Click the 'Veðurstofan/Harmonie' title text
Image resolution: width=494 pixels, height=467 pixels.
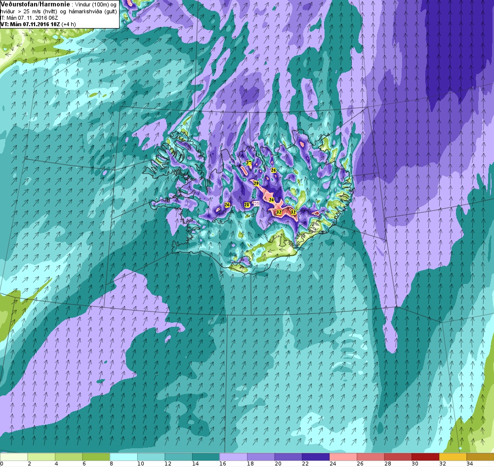click(x=35, y=4)
